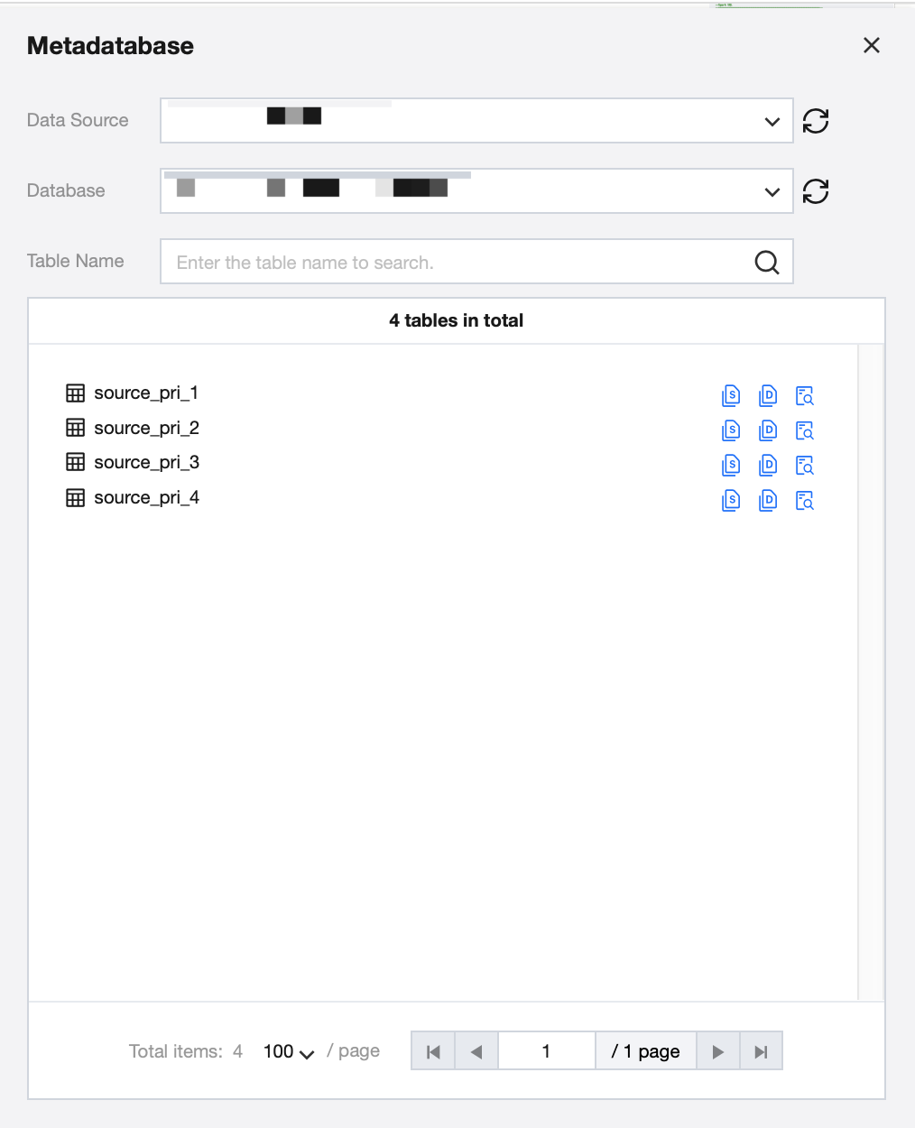Expand the Database dropdown

(x=476, y=191)
